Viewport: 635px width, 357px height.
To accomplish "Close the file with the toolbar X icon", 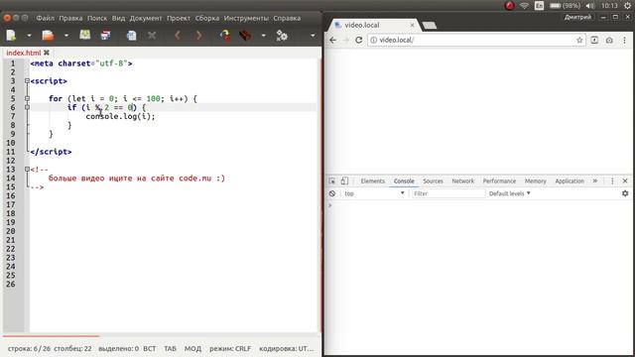I will click(x=152, y=36).
